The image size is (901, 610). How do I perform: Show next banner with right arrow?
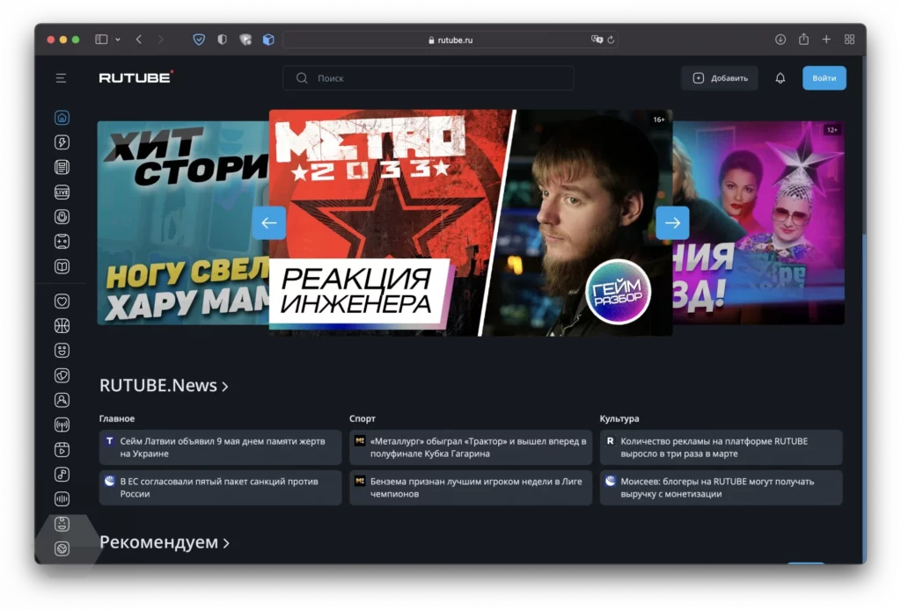[672, 222]
